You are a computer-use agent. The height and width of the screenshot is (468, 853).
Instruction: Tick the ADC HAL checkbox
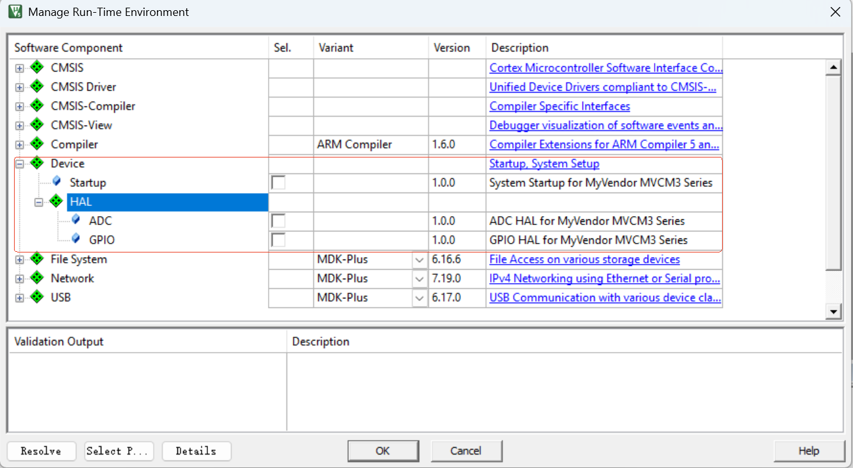coord(278,221)
